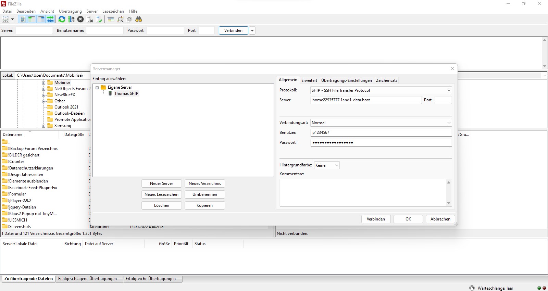
Task: Click the process queue toolbar icon
Action: pos(71,20)
